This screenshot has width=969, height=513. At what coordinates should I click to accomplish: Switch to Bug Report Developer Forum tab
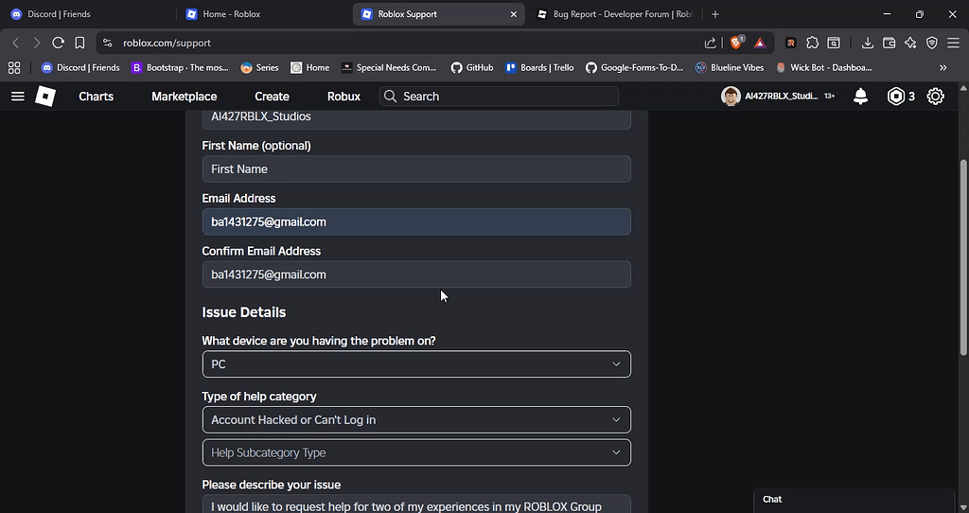pos(615,14)
